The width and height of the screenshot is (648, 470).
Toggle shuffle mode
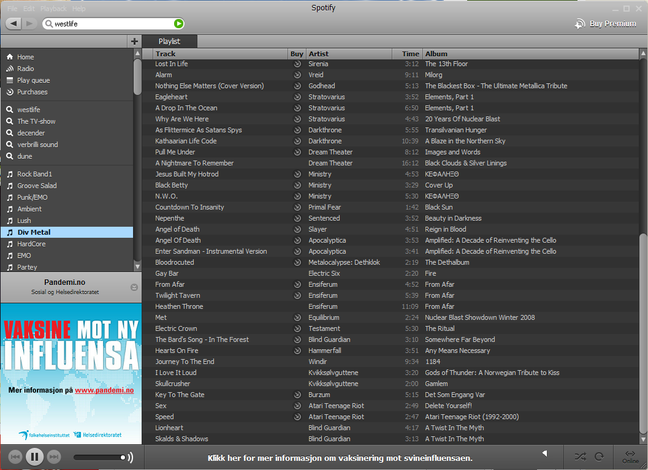tap(580, 457)
